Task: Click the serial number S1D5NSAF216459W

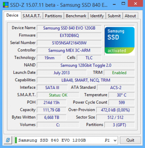Action: (69, 43)
